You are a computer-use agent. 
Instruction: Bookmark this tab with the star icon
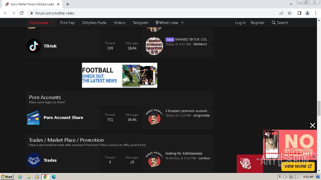pos(289,13)
